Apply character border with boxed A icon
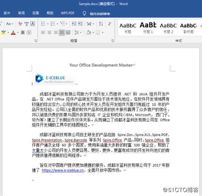Screen dimensions: 202x196 (x=32, y=24)
